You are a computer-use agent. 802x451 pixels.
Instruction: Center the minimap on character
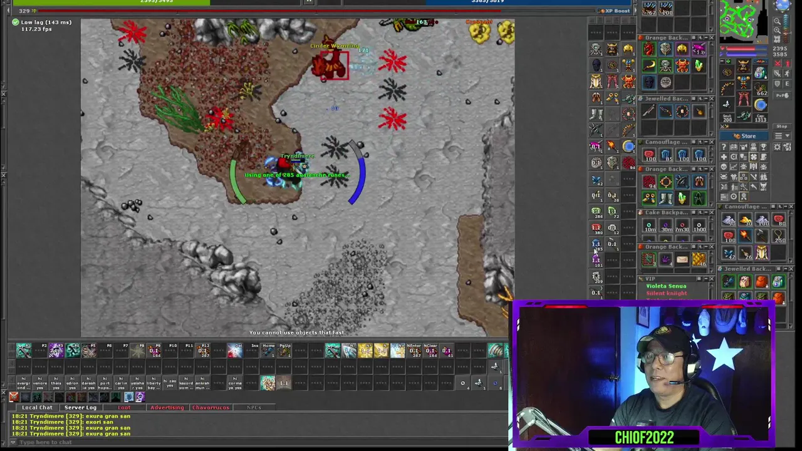[x=777, y=39]
